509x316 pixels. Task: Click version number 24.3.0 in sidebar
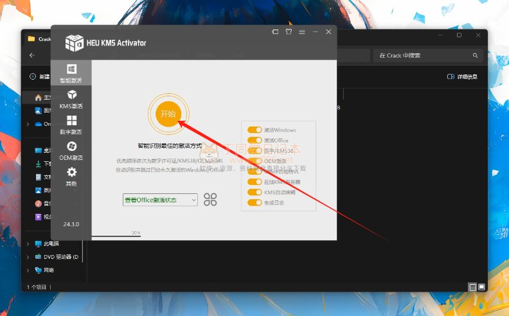71,224
